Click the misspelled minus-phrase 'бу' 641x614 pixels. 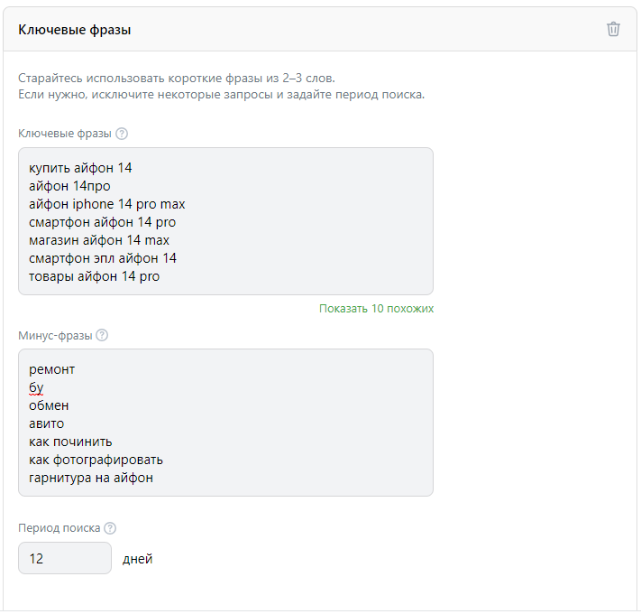coord(36,387)
